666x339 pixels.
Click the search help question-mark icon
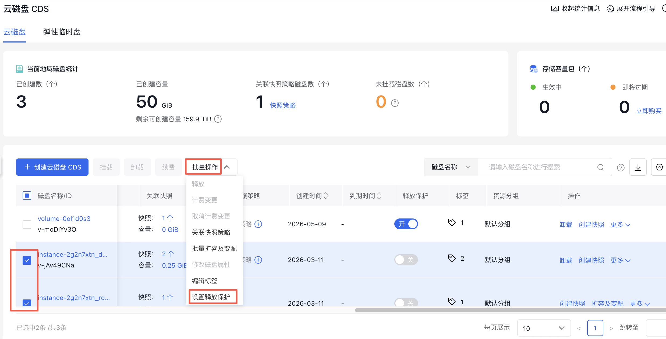pyautogui.click(x=621, y=168)
